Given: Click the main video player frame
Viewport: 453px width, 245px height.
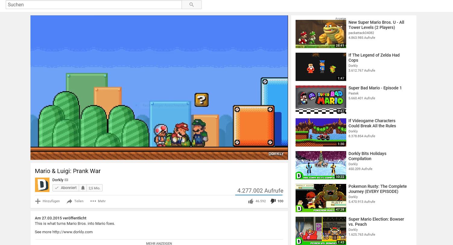Looking at the screenshot, I should coord(159,88).
